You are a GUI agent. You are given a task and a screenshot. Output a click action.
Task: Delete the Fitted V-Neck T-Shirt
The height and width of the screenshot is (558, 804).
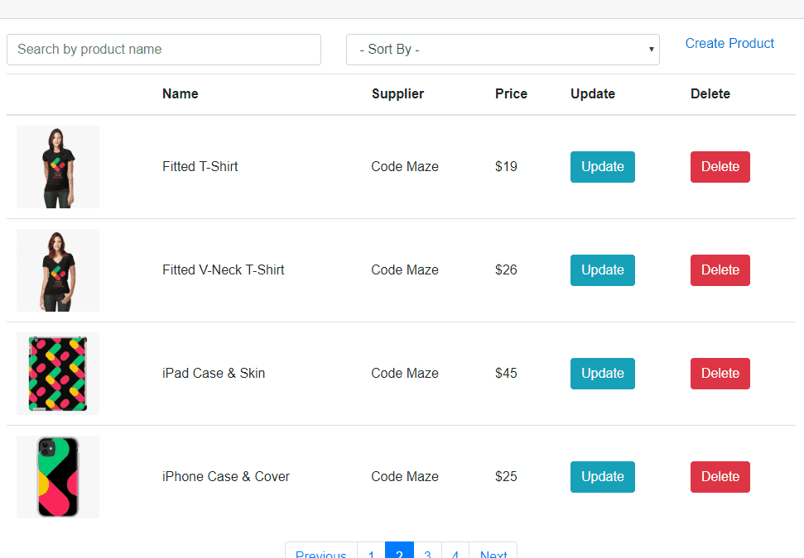point(720,270)
